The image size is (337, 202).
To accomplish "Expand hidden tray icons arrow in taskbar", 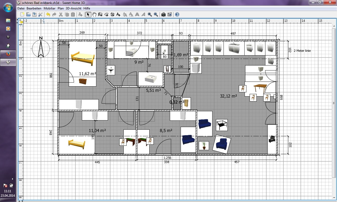I will tap(12, 179).
